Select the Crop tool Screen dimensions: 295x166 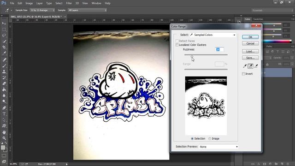click(4, 47)
